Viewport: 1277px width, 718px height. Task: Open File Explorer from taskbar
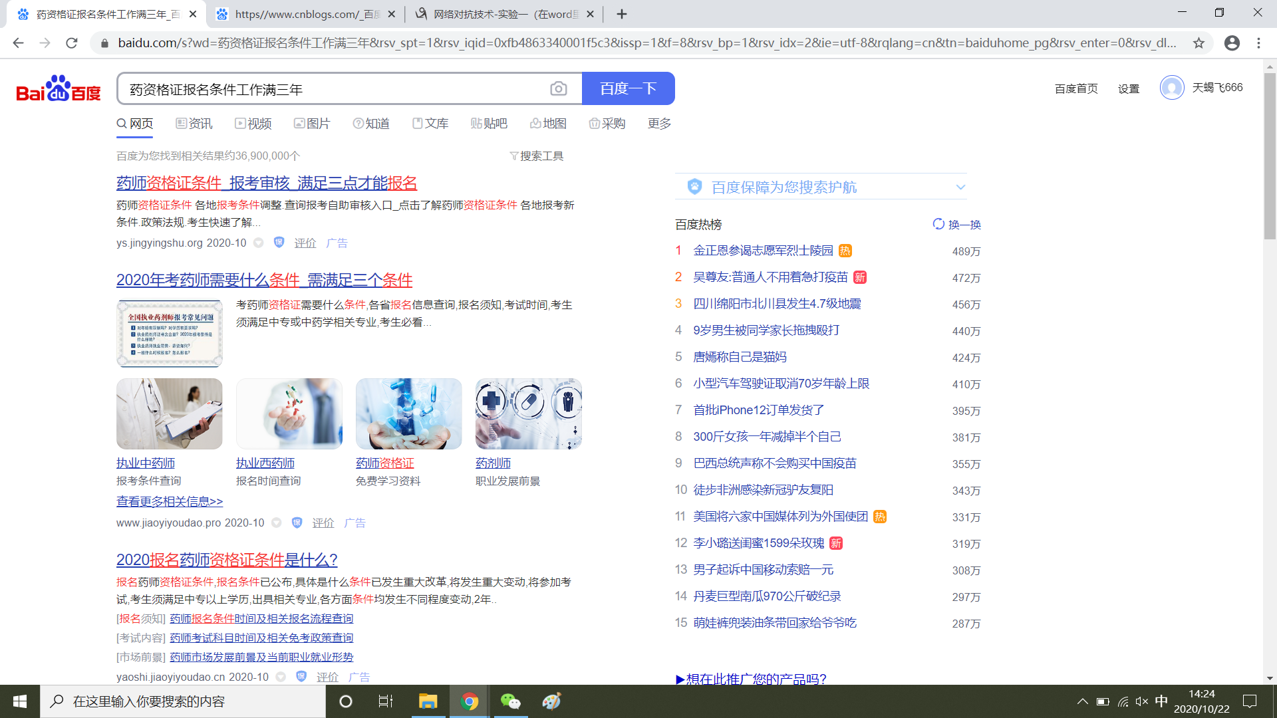(x=428, y=701)
